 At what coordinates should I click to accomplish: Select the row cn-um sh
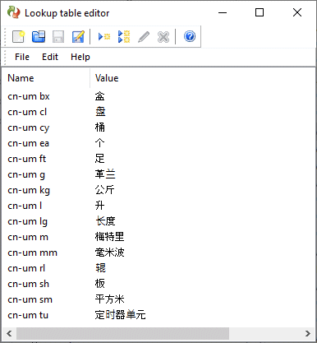[x=158, y=284]
